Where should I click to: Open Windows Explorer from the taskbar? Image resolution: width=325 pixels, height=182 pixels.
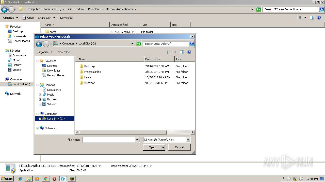point(29,179)
